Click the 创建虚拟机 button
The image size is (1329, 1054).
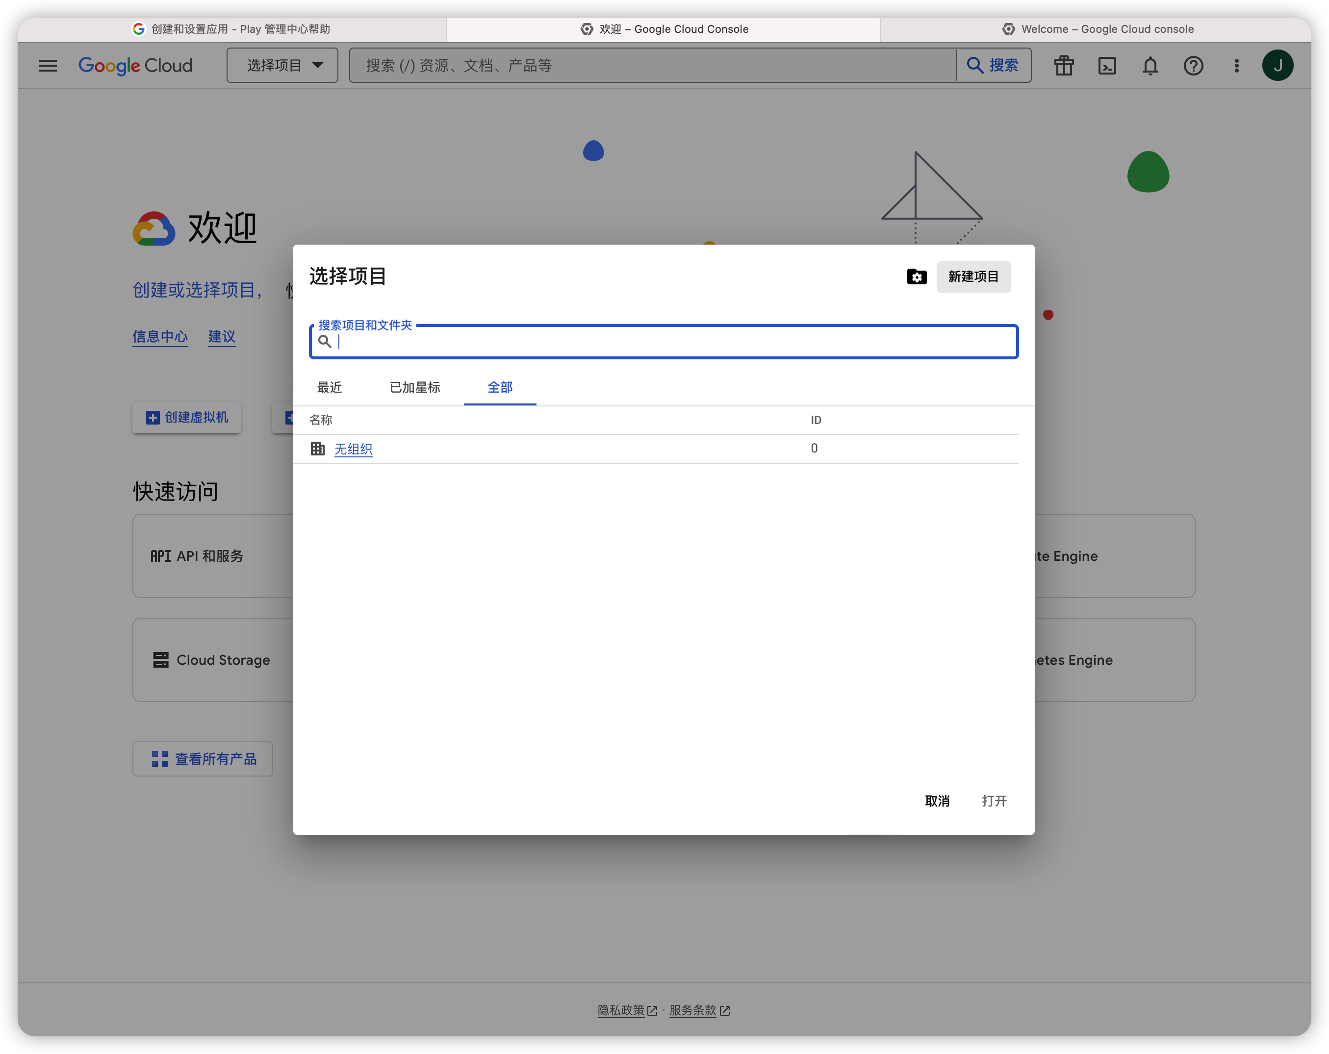click(187, 417)
